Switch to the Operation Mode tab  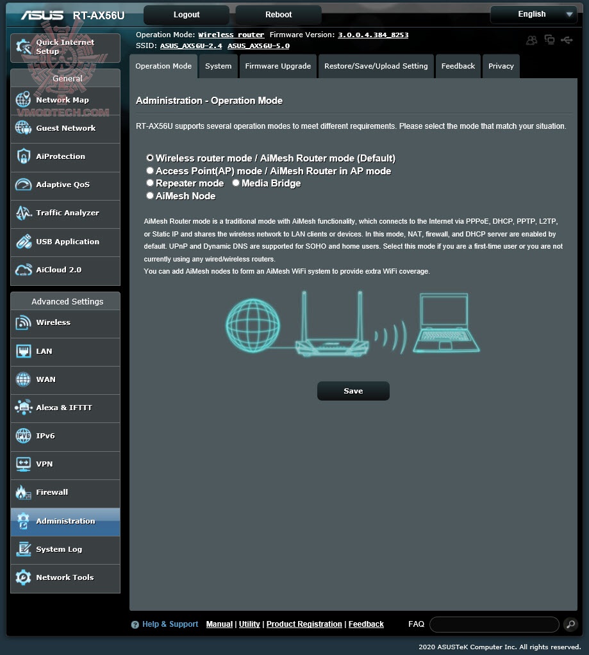[163, 66]
